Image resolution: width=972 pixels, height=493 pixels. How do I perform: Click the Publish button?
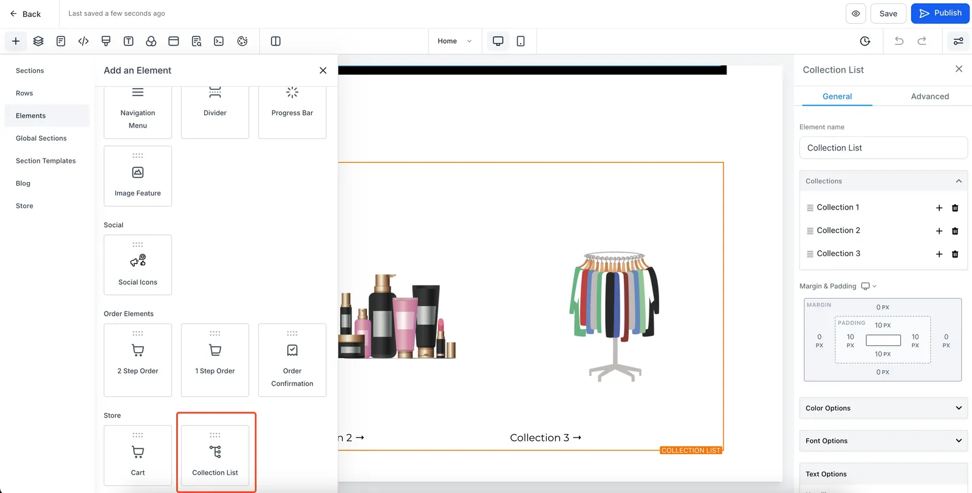[940, 13]
